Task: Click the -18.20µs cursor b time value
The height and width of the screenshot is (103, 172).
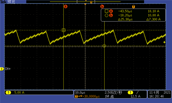Action: (125, 15)
